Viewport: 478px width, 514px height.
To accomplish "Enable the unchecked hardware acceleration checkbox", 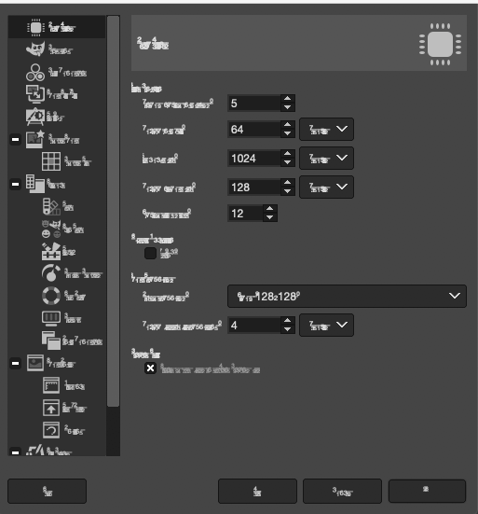I will (150, 253).
